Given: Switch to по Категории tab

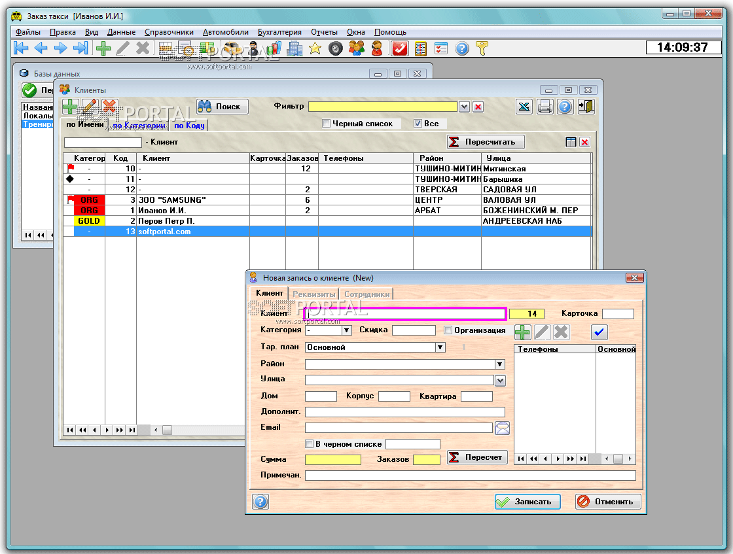Looking at the screenshot, I should (139, 125).
